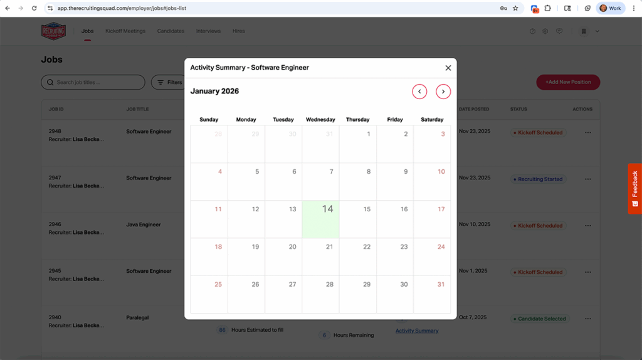
Task: Open actions menu for job 2947
Action: tap(588, 179)
